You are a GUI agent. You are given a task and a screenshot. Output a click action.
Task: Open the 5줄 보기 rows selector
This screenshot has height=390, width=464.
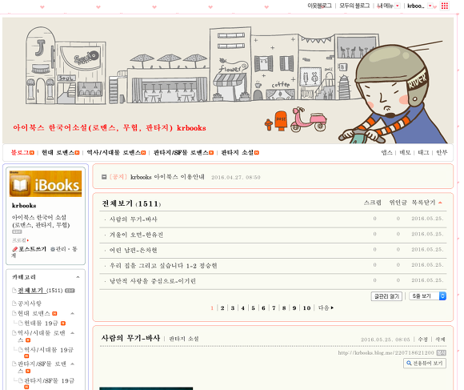pyautogui.click(x=428, y=296)
